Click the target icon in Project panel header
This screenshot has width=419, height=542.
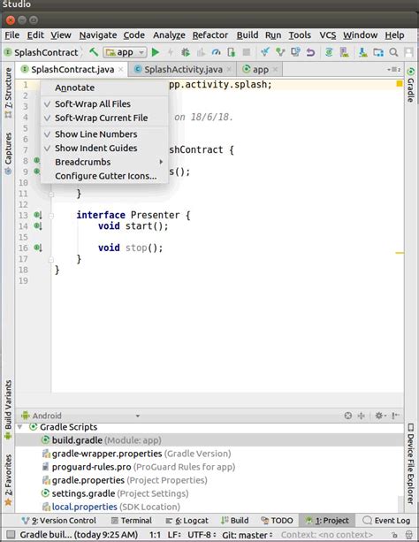pyautogui.click(x=348, y=416)
